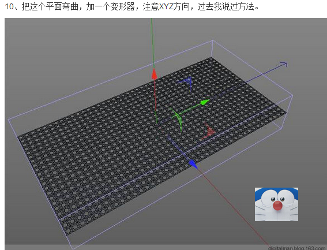Select the green axis arrow cone
This screenshot has height=250, width=327.
tap(205, 102)
